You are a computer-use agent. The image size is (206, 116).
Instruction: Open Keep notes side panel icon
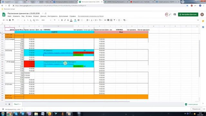[x=203, y=21]
